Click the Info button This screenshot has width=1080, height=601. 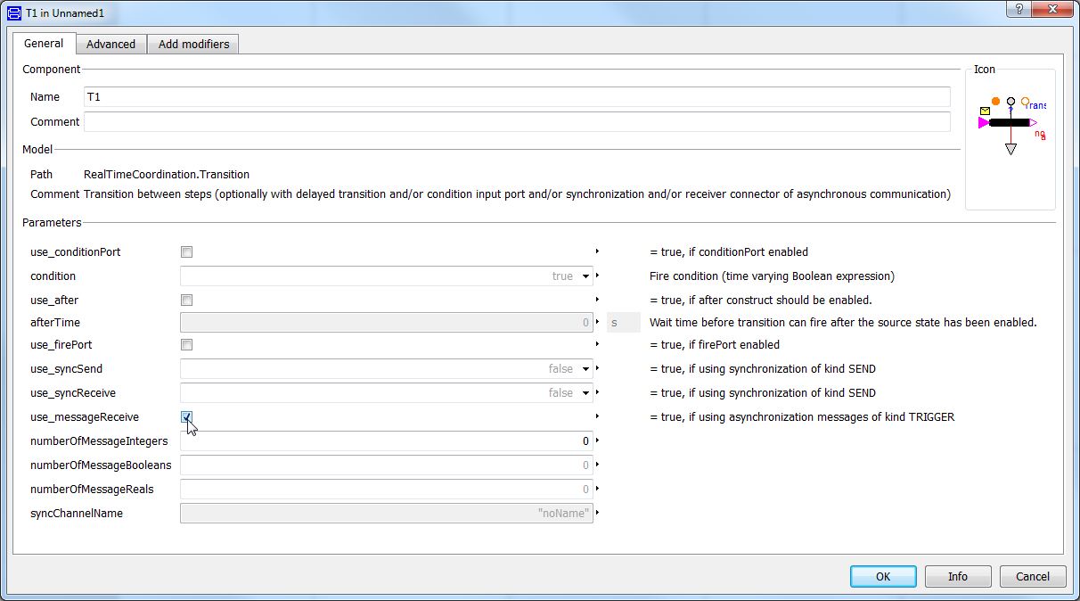[958, 576]
